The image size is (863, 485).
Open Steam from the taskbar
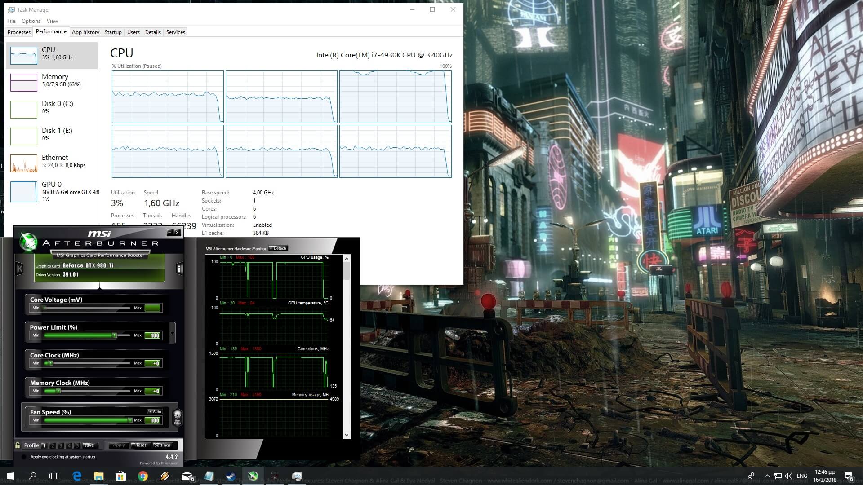[x=231, y=476]
